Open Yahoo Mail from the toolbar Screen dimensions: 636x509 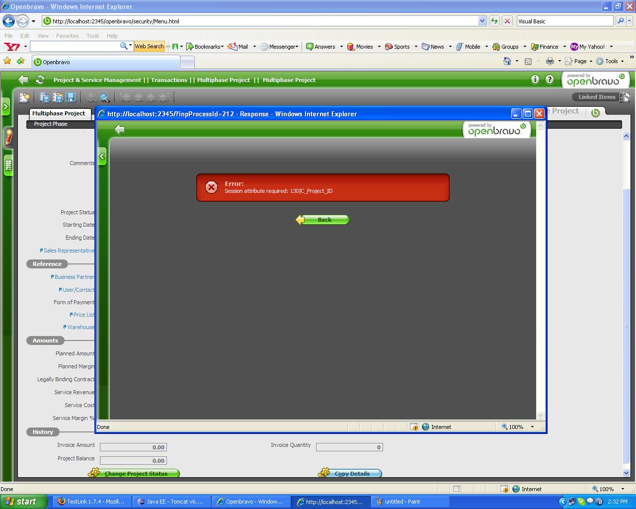click(x=238, y=47)
